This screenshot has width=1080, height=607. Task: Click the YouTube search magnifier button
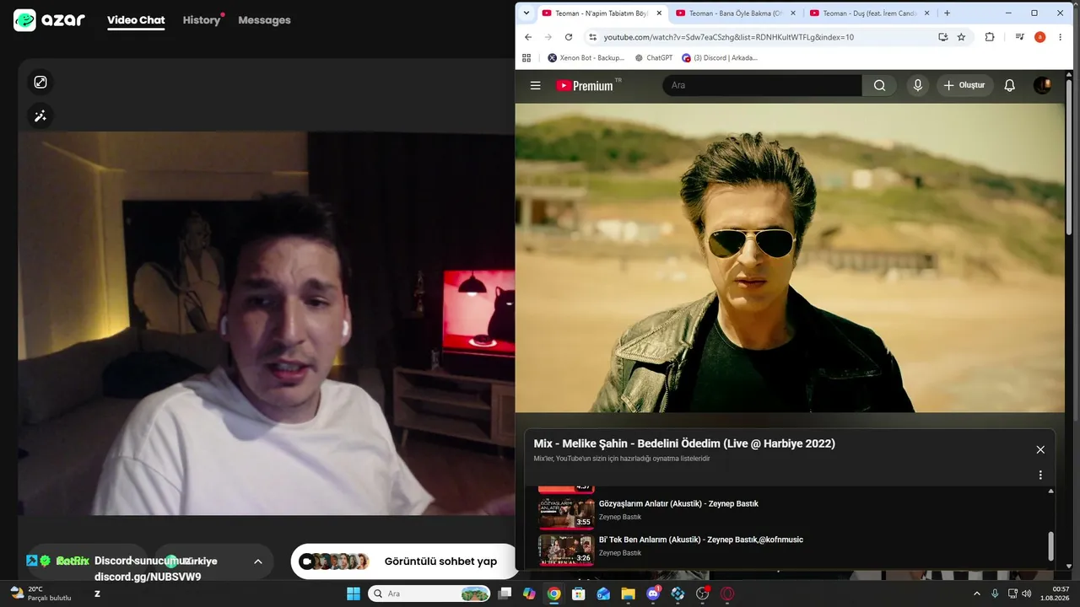click(x=879, y=85)
